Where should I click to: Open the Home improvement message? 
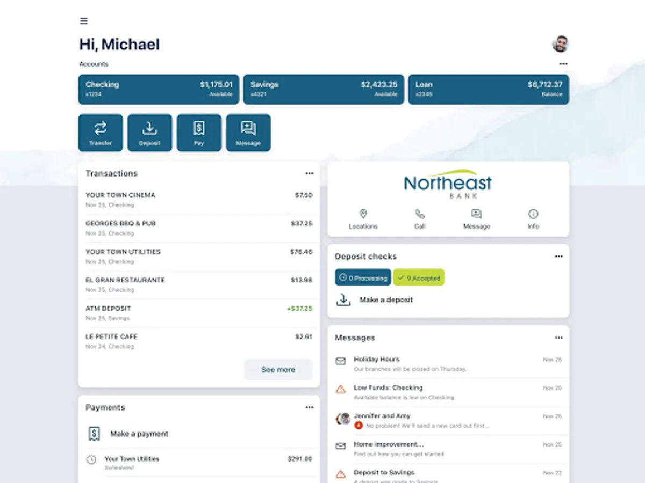(448, 449)
